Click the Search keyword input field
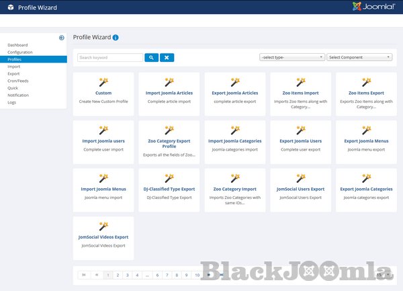This screenshot has width=403, height=291. coord(110,58)
